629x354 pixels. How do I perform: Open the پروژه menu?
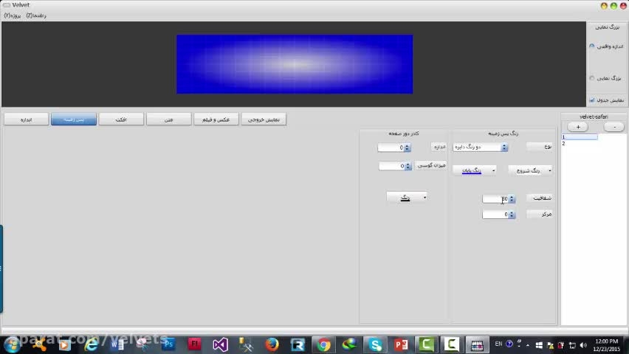coord(12,15)
